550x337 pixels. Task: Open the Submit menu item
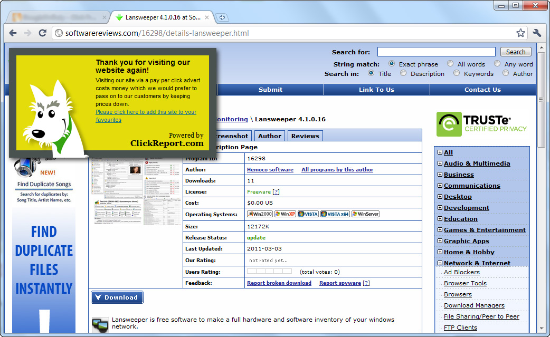(x=270, y=89)
